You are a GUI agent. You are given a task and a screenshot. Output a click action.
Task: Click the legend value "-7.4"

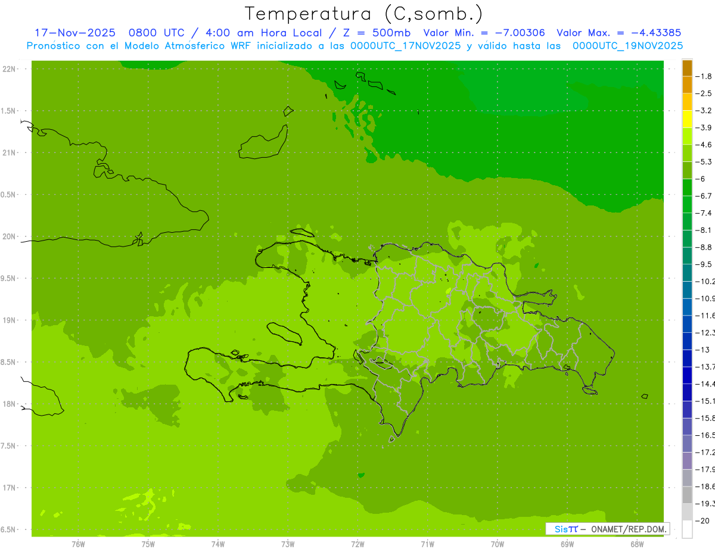pyautogui.click(x=705, y=213)
